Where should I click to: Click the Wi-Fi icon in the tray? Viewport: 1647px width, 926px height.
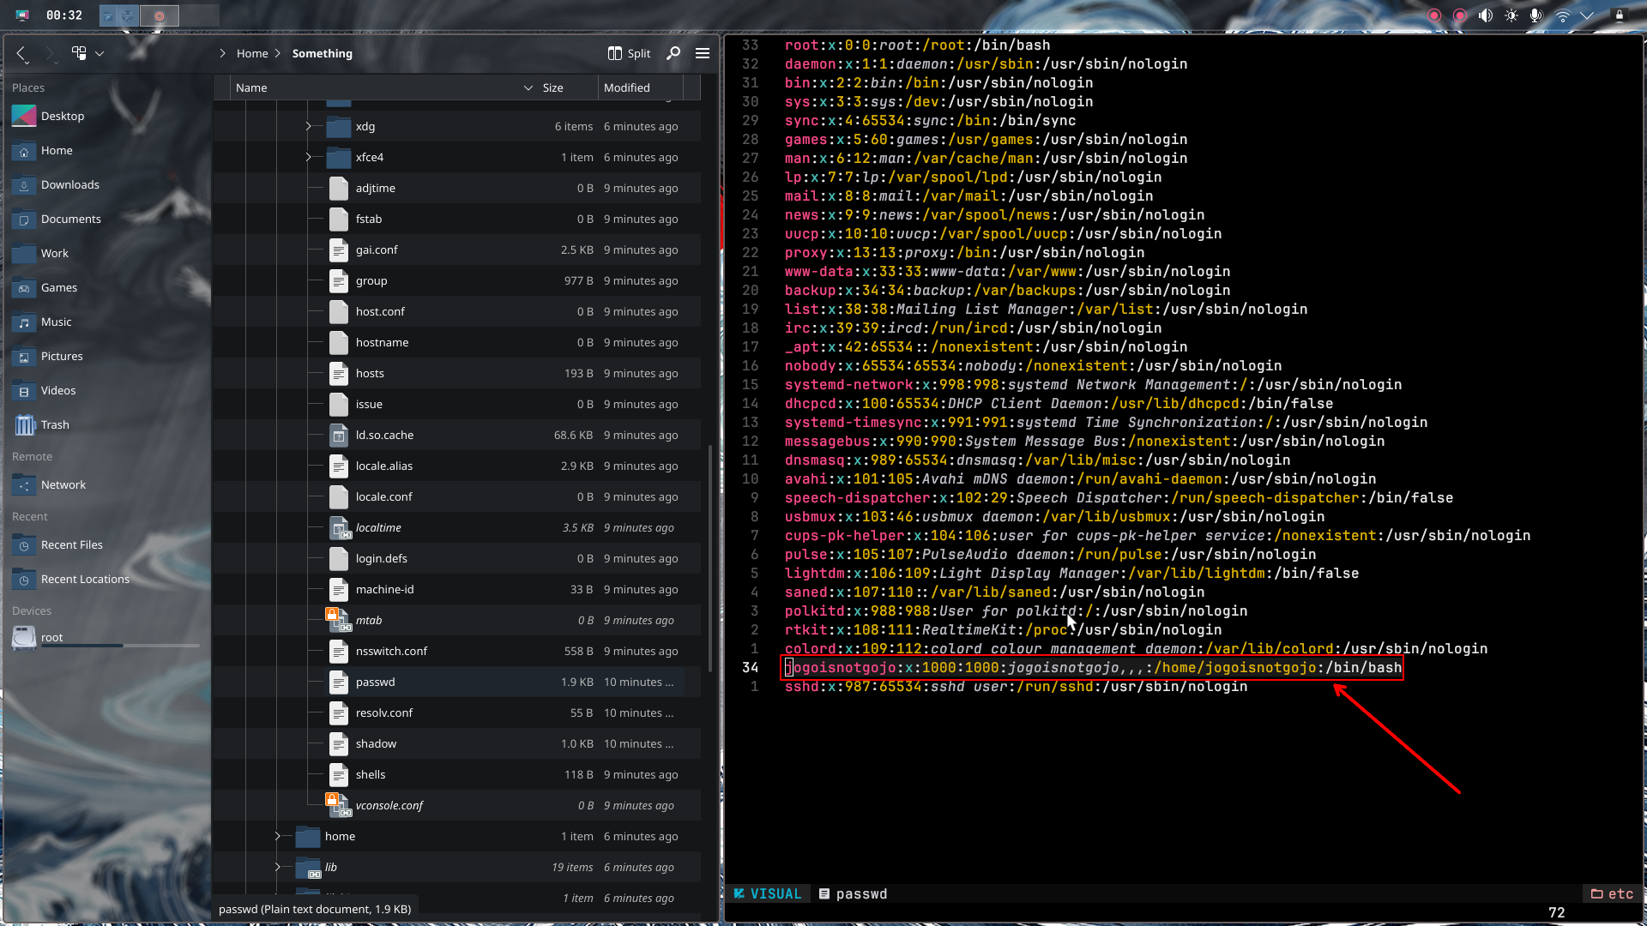click(1563, 15)
